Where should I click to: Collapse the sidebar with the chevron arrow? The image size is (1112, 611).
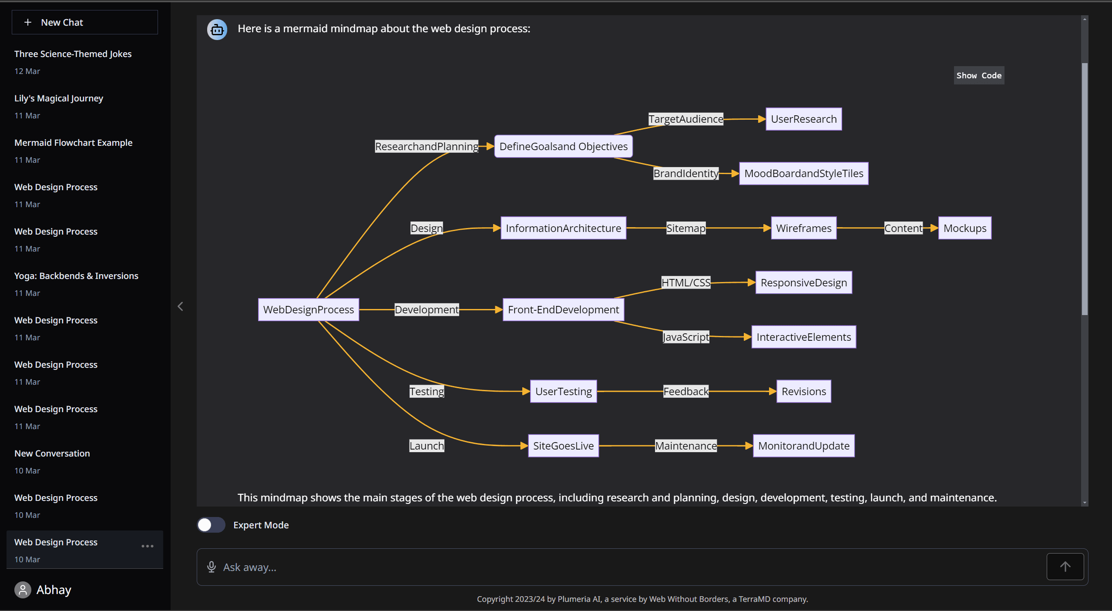(x=181, y=306)
